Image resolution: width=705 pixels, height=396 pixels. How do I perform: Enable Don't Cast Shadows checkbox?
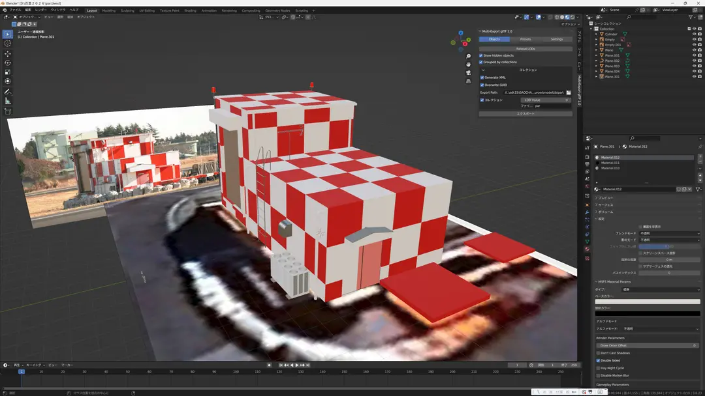tap(598, 353)
